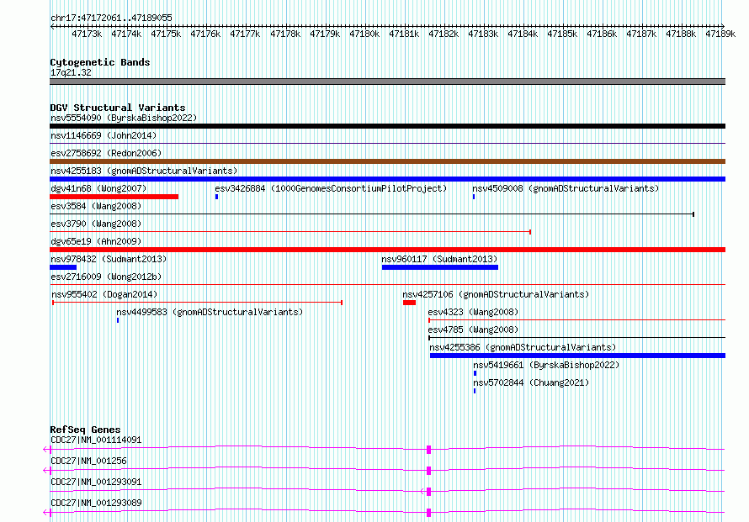Click nsv4255183 (gnomADStructuralVariants) label
Viewport: 749px width, 522px height.
tap(144, 171)
